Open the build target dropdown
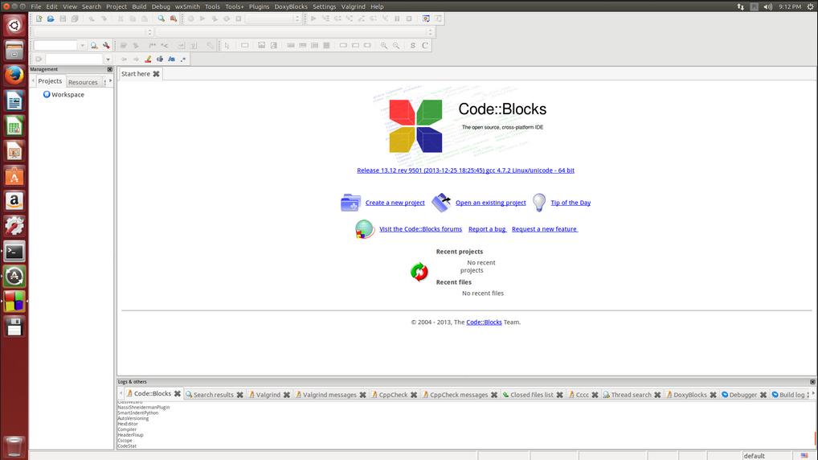 coord(273,18)
